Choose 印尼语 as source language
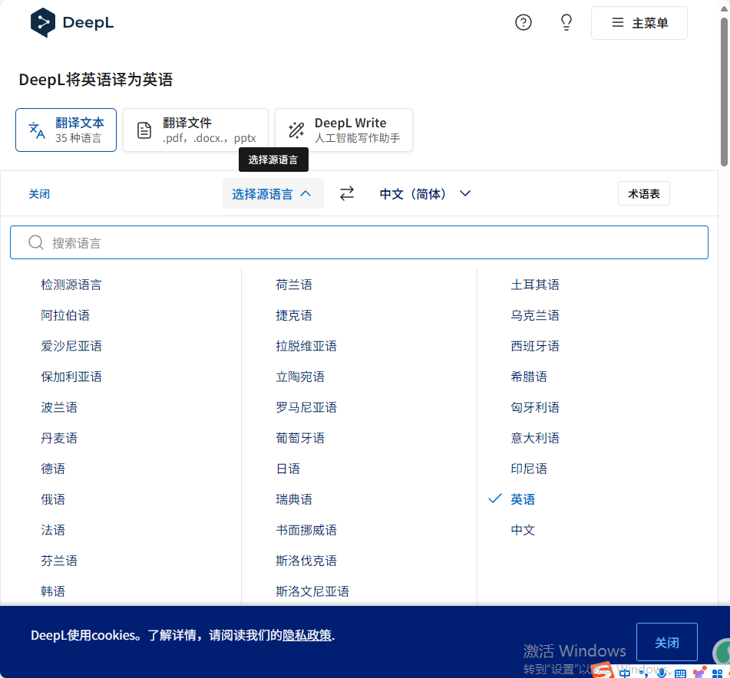 pos(529,469)
